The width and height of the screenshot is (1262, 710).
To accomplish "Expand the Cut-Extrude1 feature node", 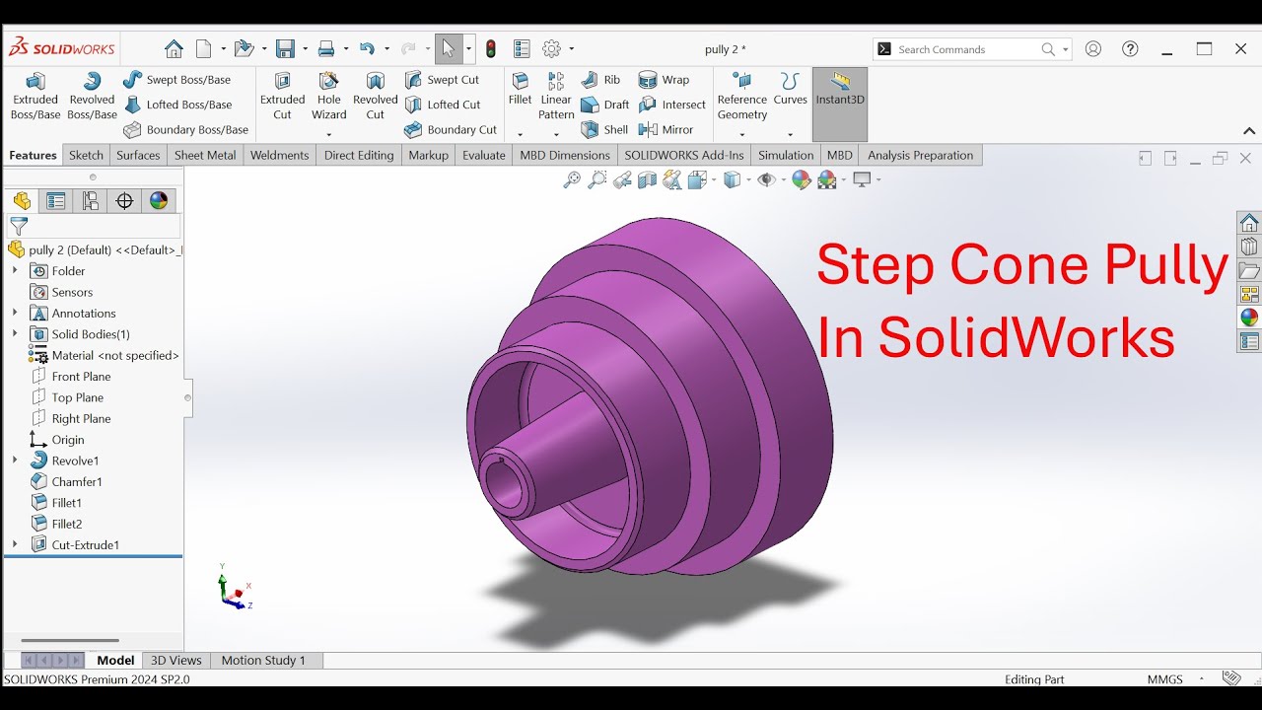I will (15, 544).
